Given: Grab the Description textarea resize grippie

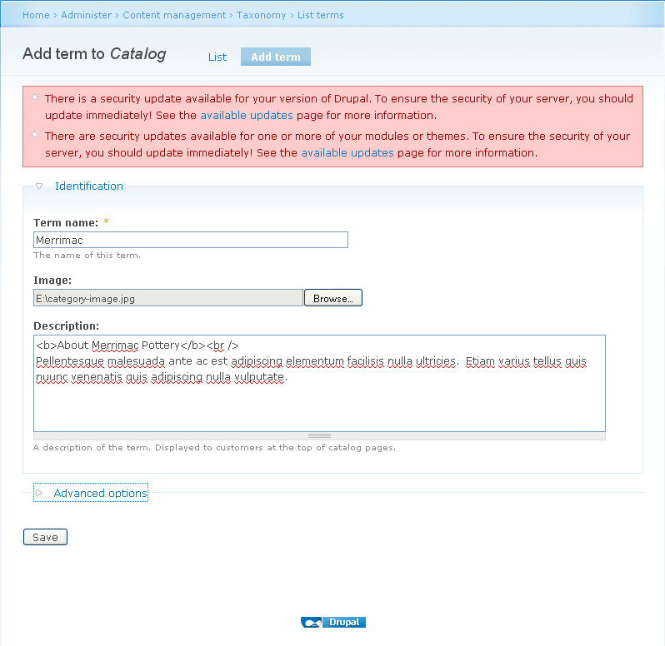Looking at the screenshot, I should (319, 436).
